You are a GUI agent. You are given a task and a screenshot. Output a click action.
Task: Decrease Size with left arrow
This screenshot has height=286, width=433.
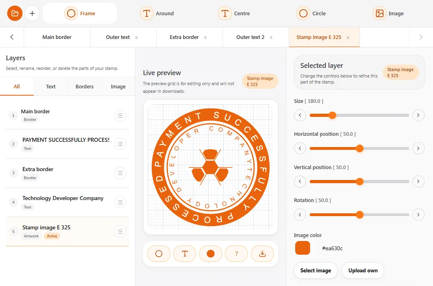(x=300, y=115)
